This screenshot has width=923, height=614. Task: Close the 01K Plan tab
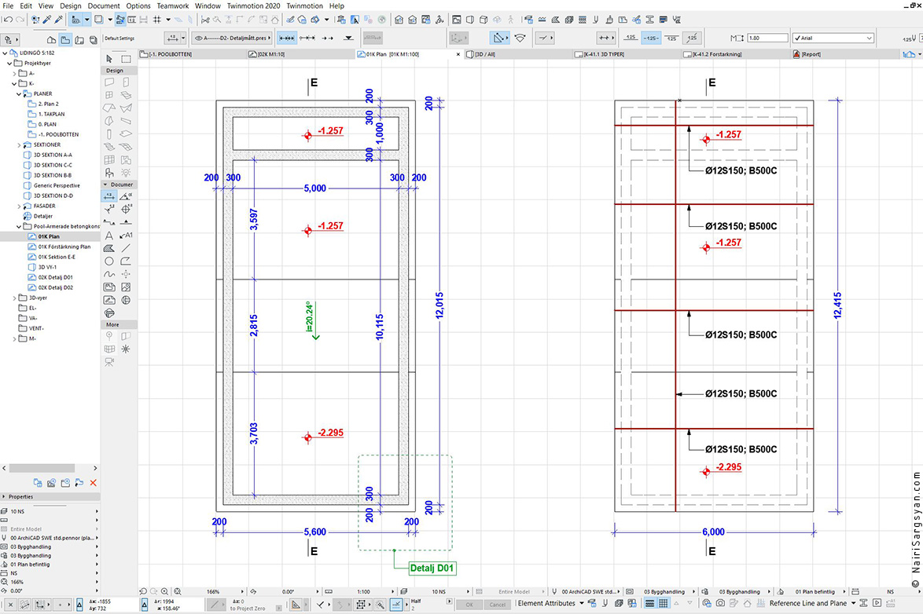tap(458, 54)
